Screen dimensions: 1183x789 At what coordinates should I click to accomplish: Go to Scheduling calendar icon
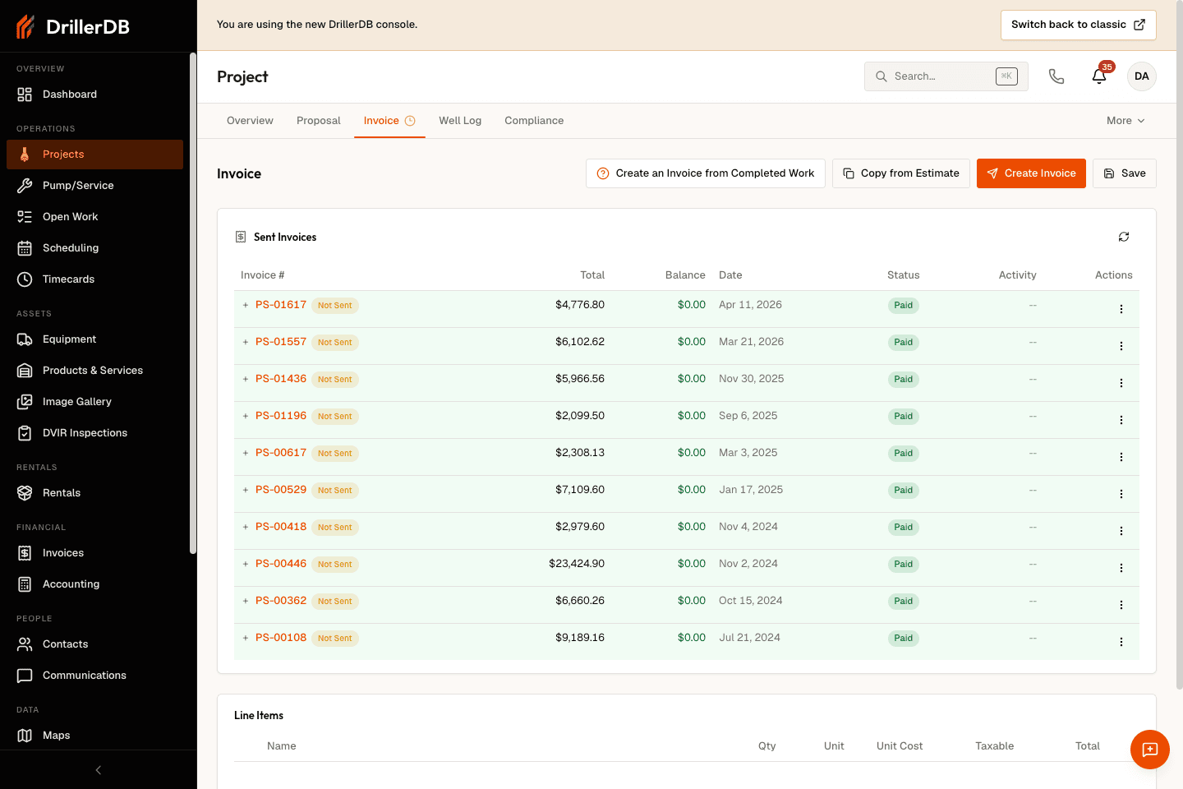point(25,248)
